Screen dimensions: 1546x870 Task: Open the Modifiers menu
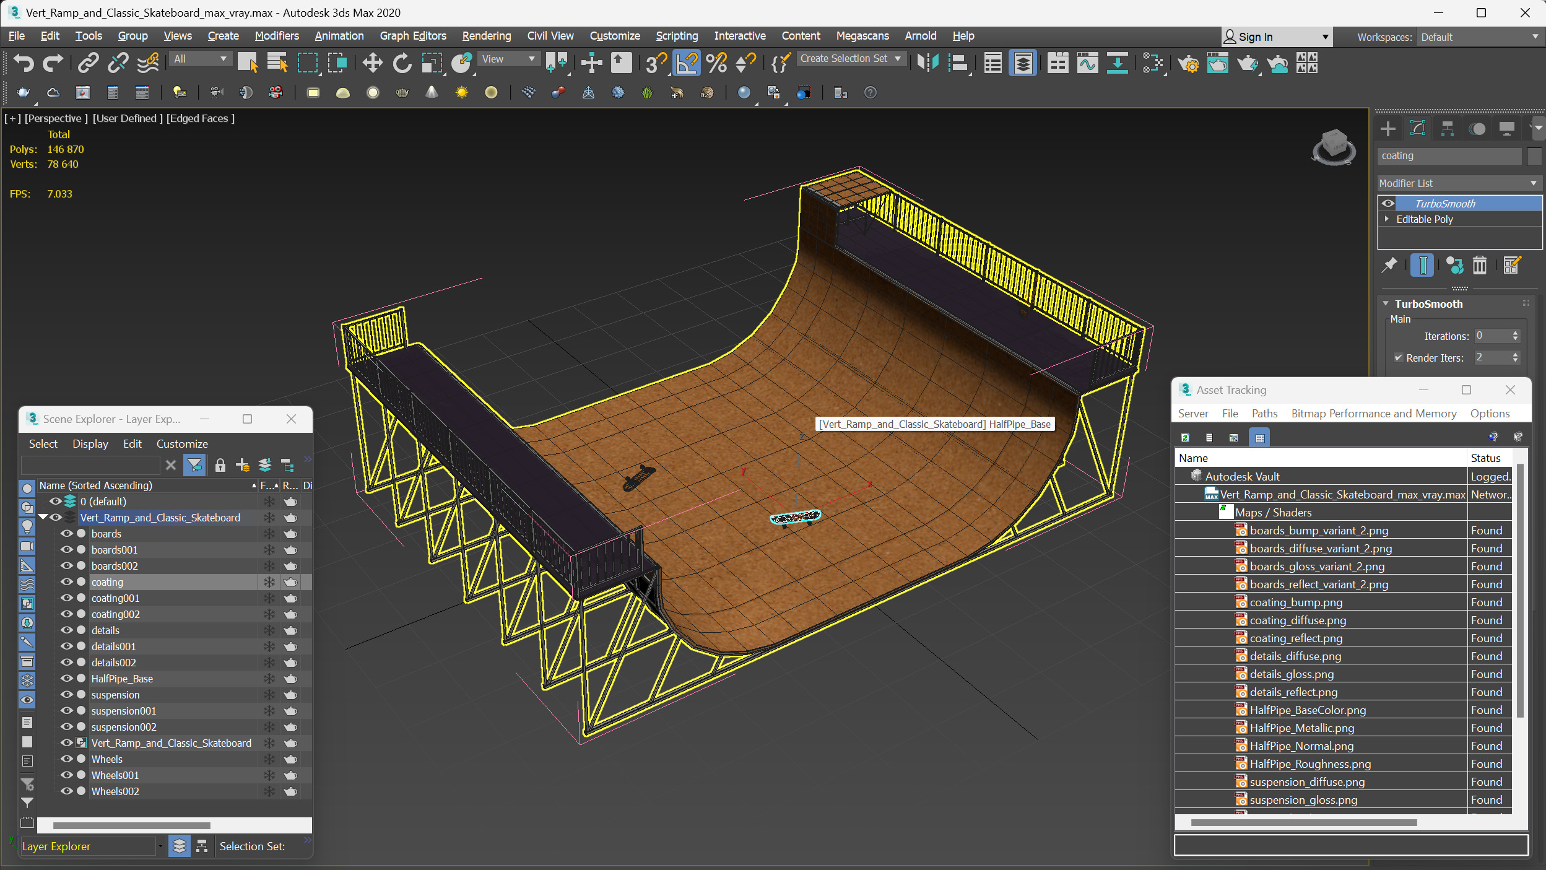tap(276, 35)
